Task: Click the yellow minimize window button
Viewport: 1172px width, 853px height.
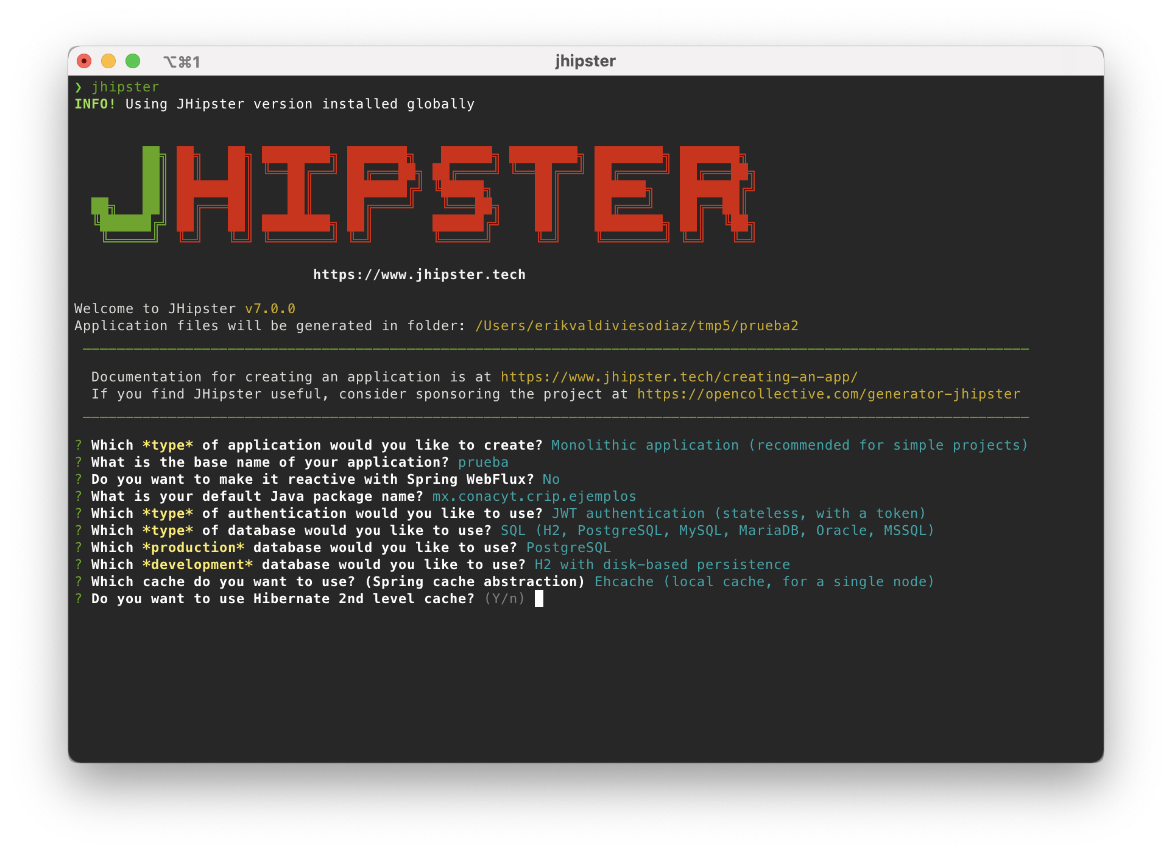Action: point(108,61)
